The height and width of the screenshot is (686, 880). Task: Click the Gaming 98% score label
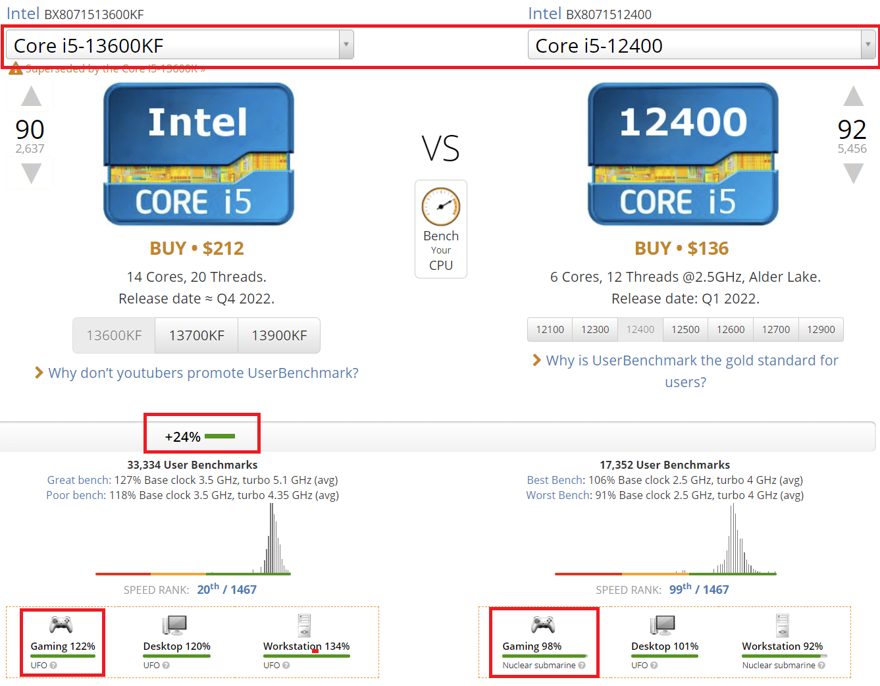tap(532, 646)
